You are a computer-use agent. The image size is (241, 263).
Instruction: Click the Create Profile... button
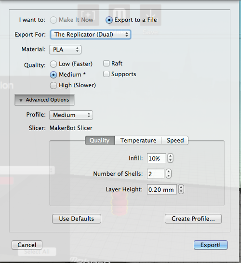pyautogui.click(x=193, y=219)
